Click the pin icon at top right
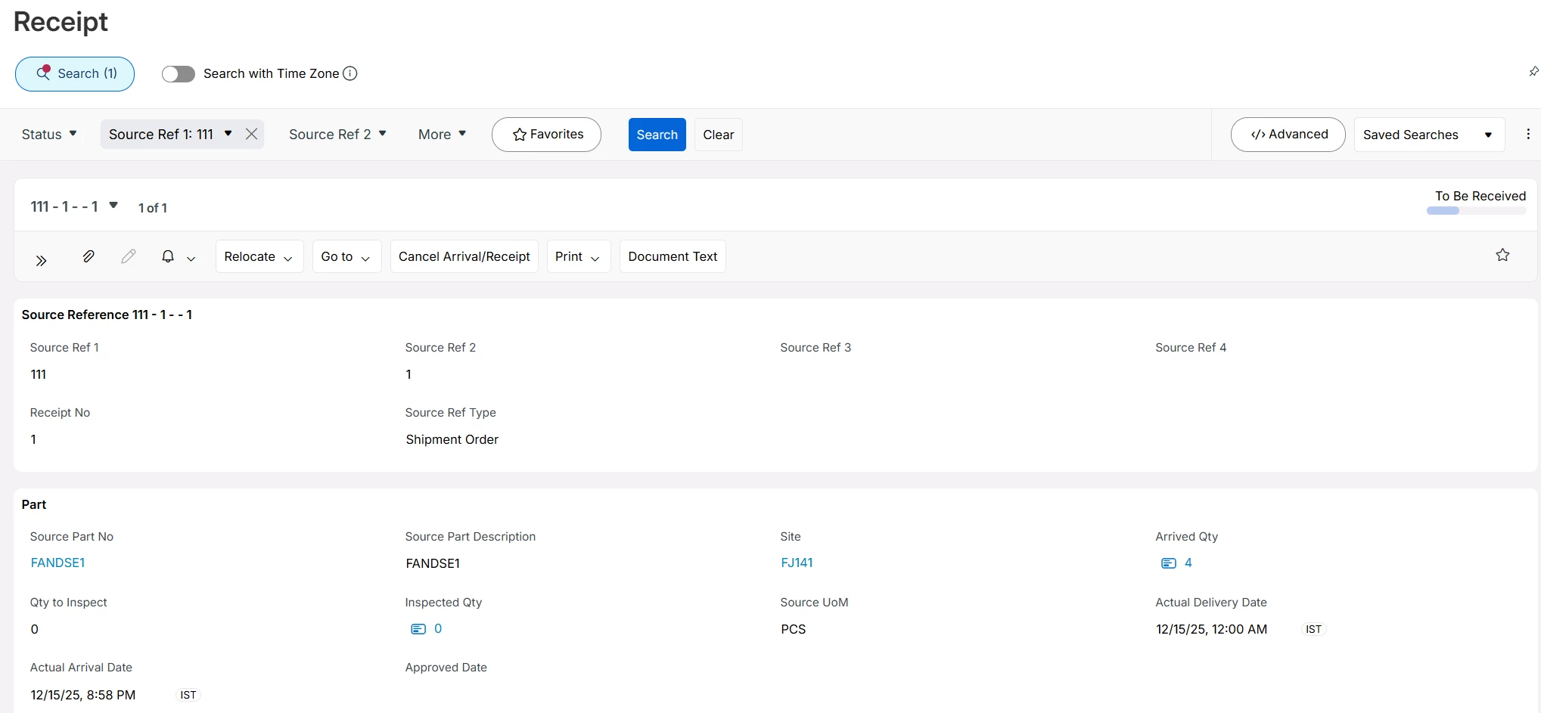The width and height of the screenshot is (1541, 713). 1533,71
